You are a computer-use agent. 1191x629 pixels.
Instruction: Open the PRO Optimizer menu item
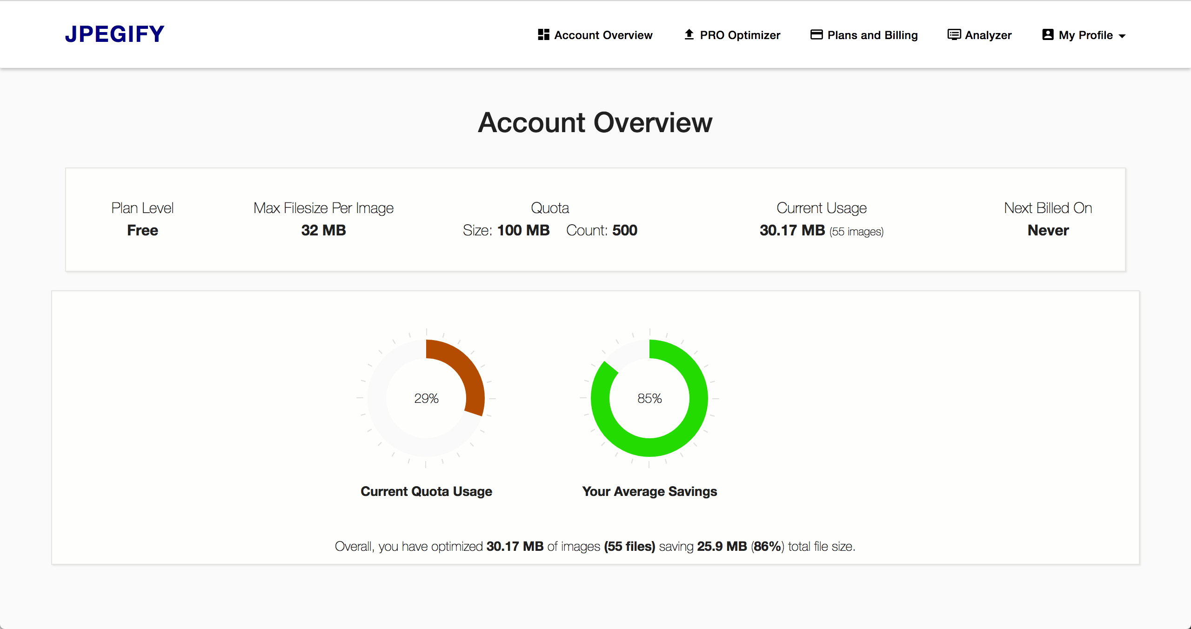740,35
